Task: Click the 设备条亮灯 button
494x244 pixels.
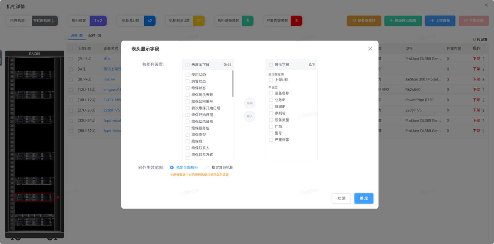Action: [x=364, y=21]
